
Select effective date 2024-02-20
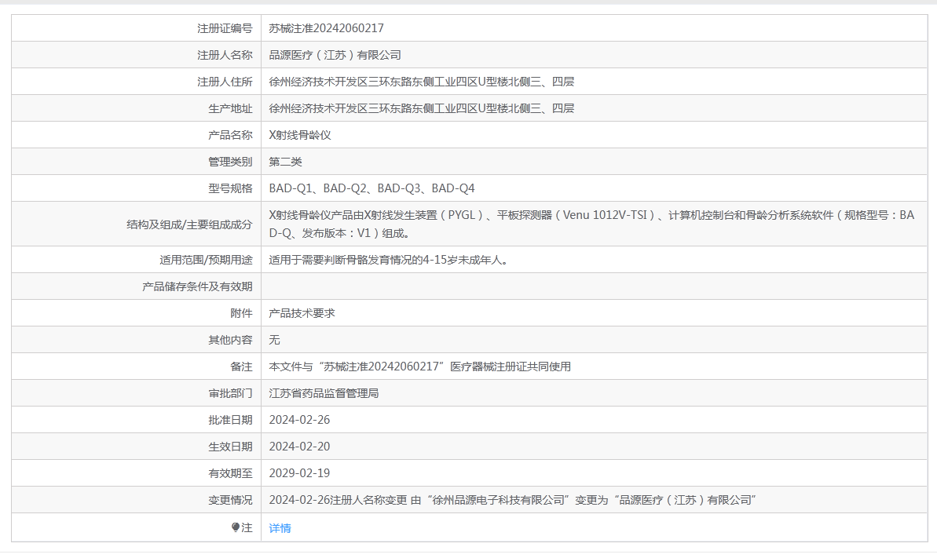click(299, 447)
